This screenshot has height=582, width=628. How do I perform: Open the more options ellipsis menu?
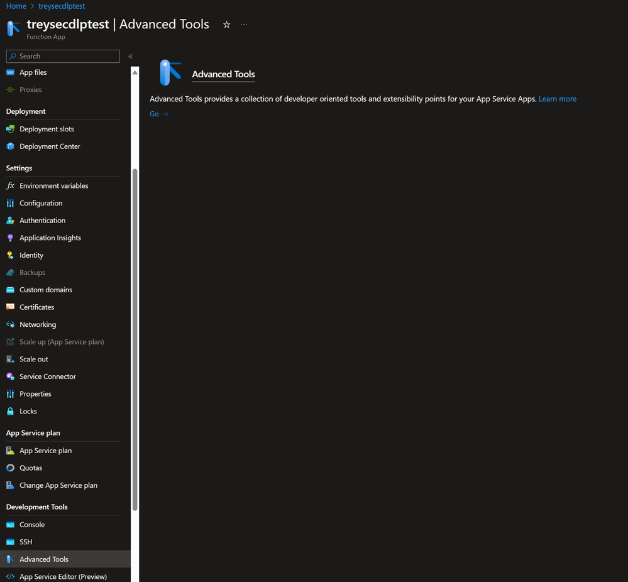click(244, 25)
